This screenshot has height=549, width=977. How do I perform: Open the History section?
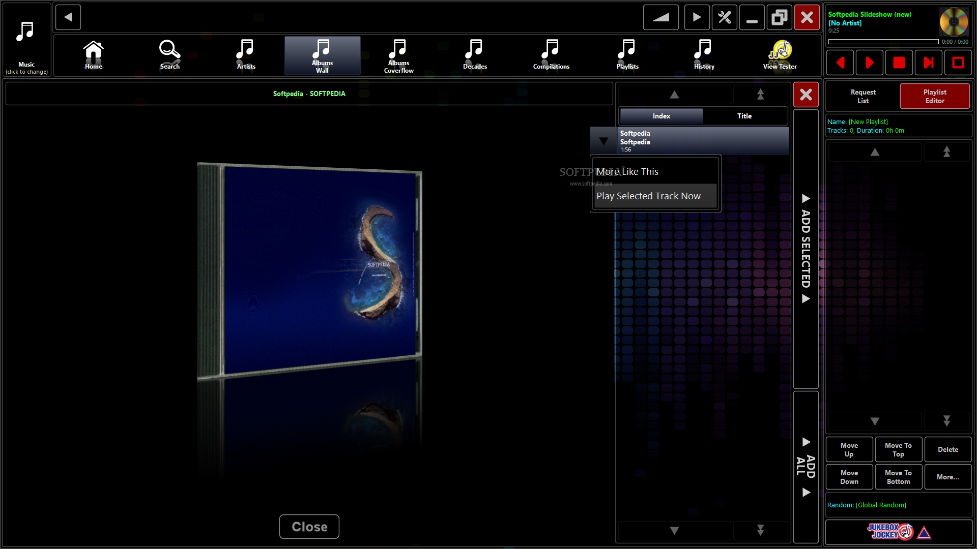pyautogui.click(x=704, y=55)
